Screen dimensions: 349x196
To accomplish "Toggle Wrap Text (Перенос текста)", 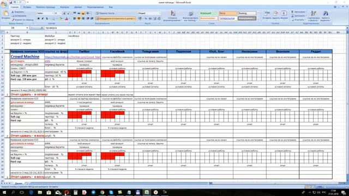I will click(x=105, y=13).
